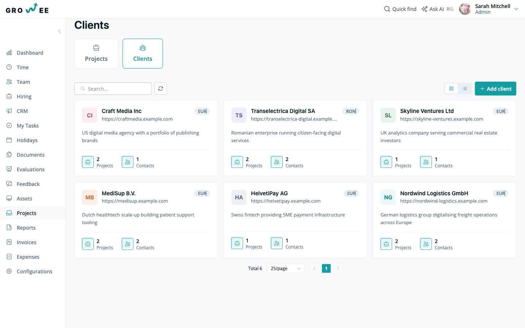Image resolution: width=525 pixels, height=328 pixels.
Task: Click the https://medisup.example.com URL
Action: (x=135, y=201)
